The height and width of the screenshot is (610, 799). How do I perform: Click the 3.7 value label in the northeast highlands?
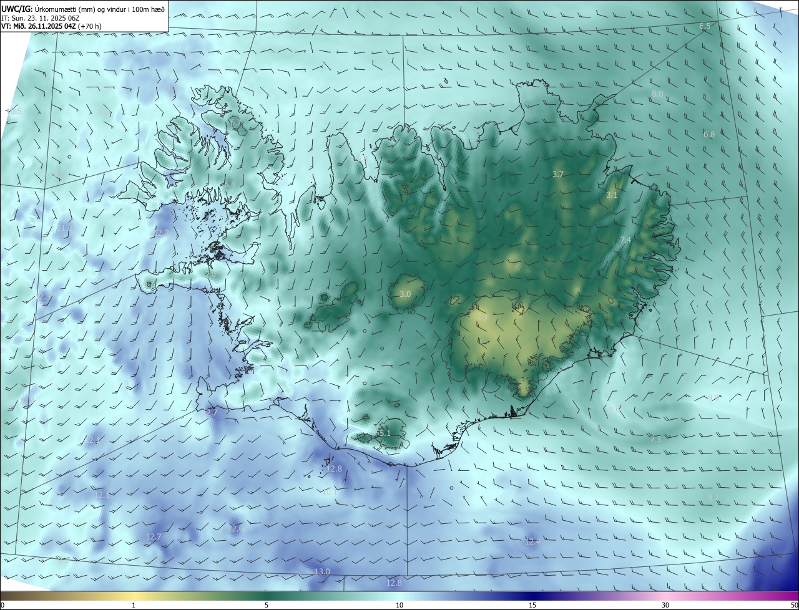558,175
